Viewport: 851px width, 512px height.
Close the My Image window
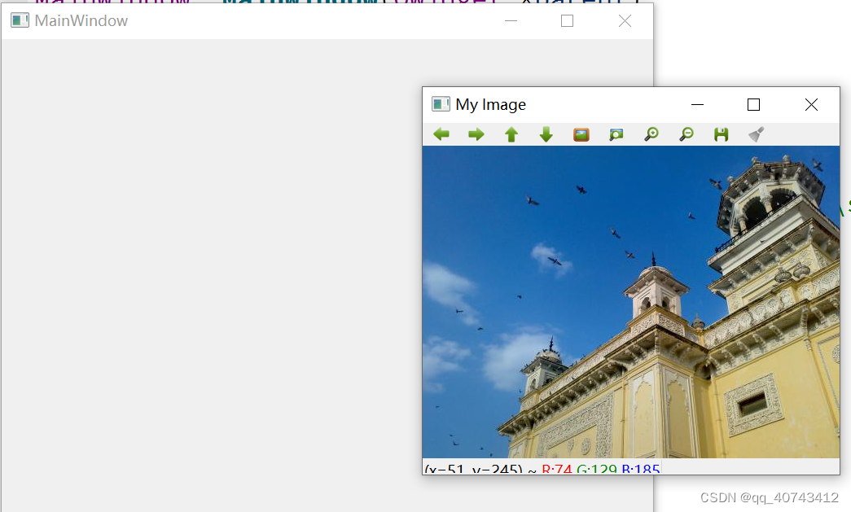click(x=811, y=104)
